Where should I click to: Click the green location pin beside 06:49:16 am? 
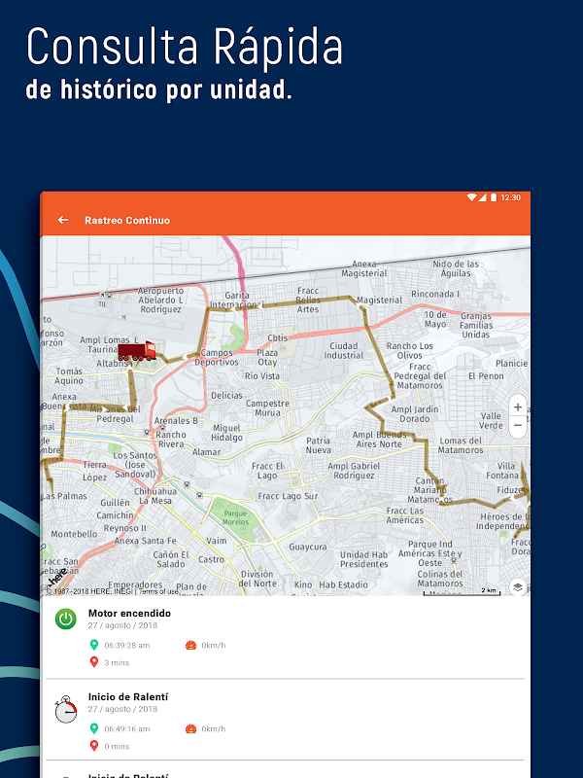[x=93, y=728]
